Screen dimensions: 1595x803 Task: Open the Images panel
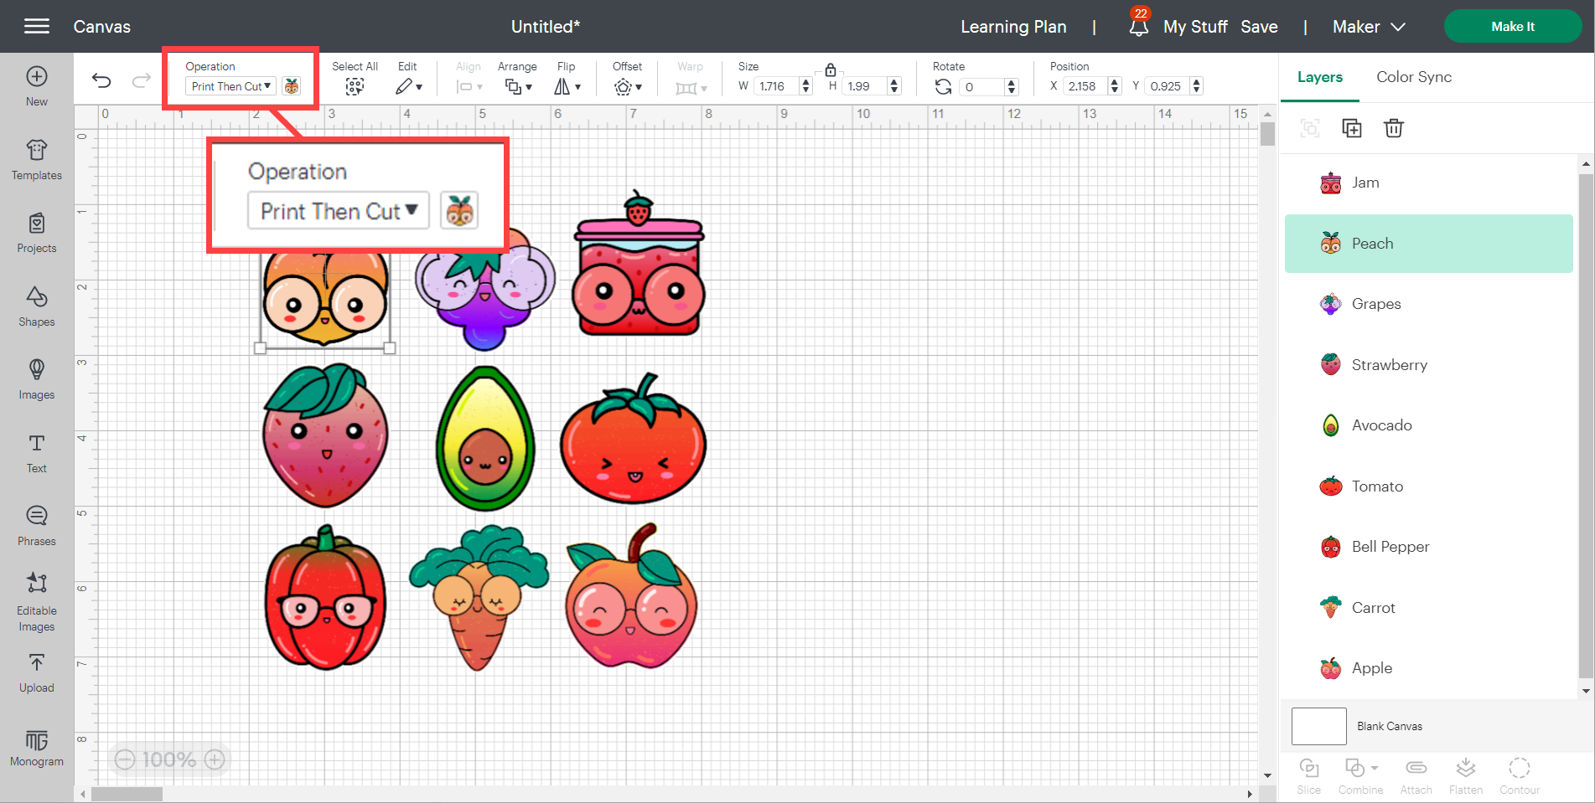[36, 380]
